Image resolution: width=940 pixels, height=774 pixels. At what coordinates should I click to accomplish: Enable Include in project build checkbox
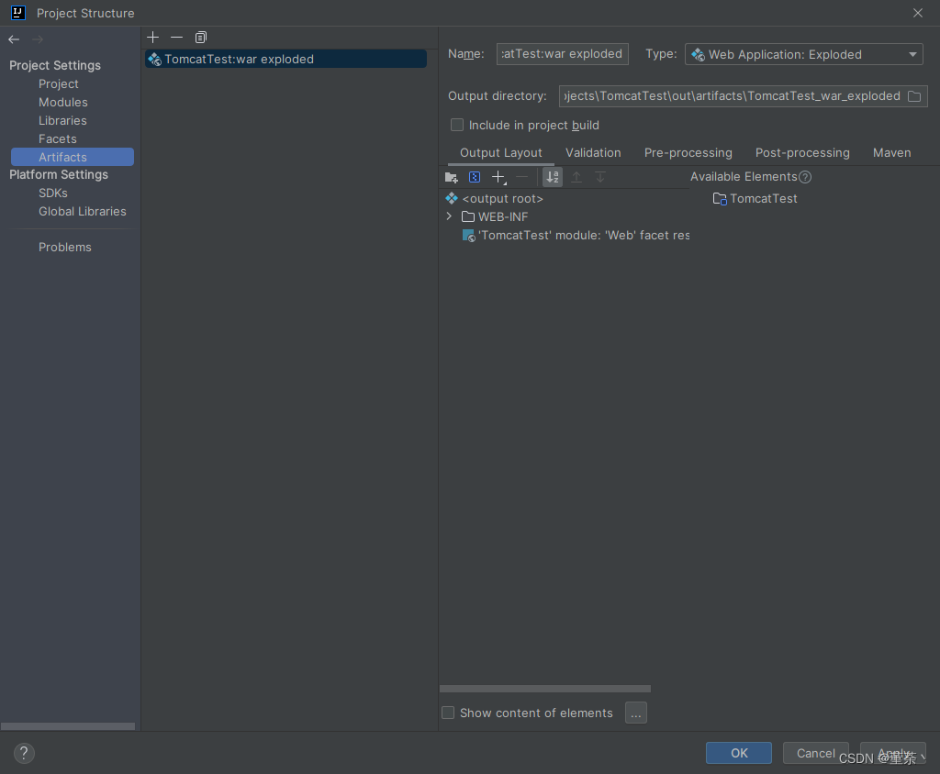pos(457,125)
